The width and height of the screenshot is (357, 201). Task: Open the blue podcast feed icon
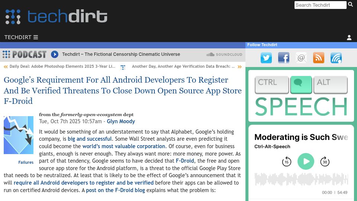[336, 58]
